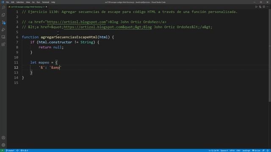Open the View menu
Viewport: 271px width, 152px height.
click(x=28, y=2)
